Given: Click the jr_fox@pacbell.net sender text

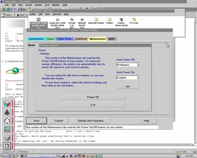Looking at the screenshot, I should (14, 61).
